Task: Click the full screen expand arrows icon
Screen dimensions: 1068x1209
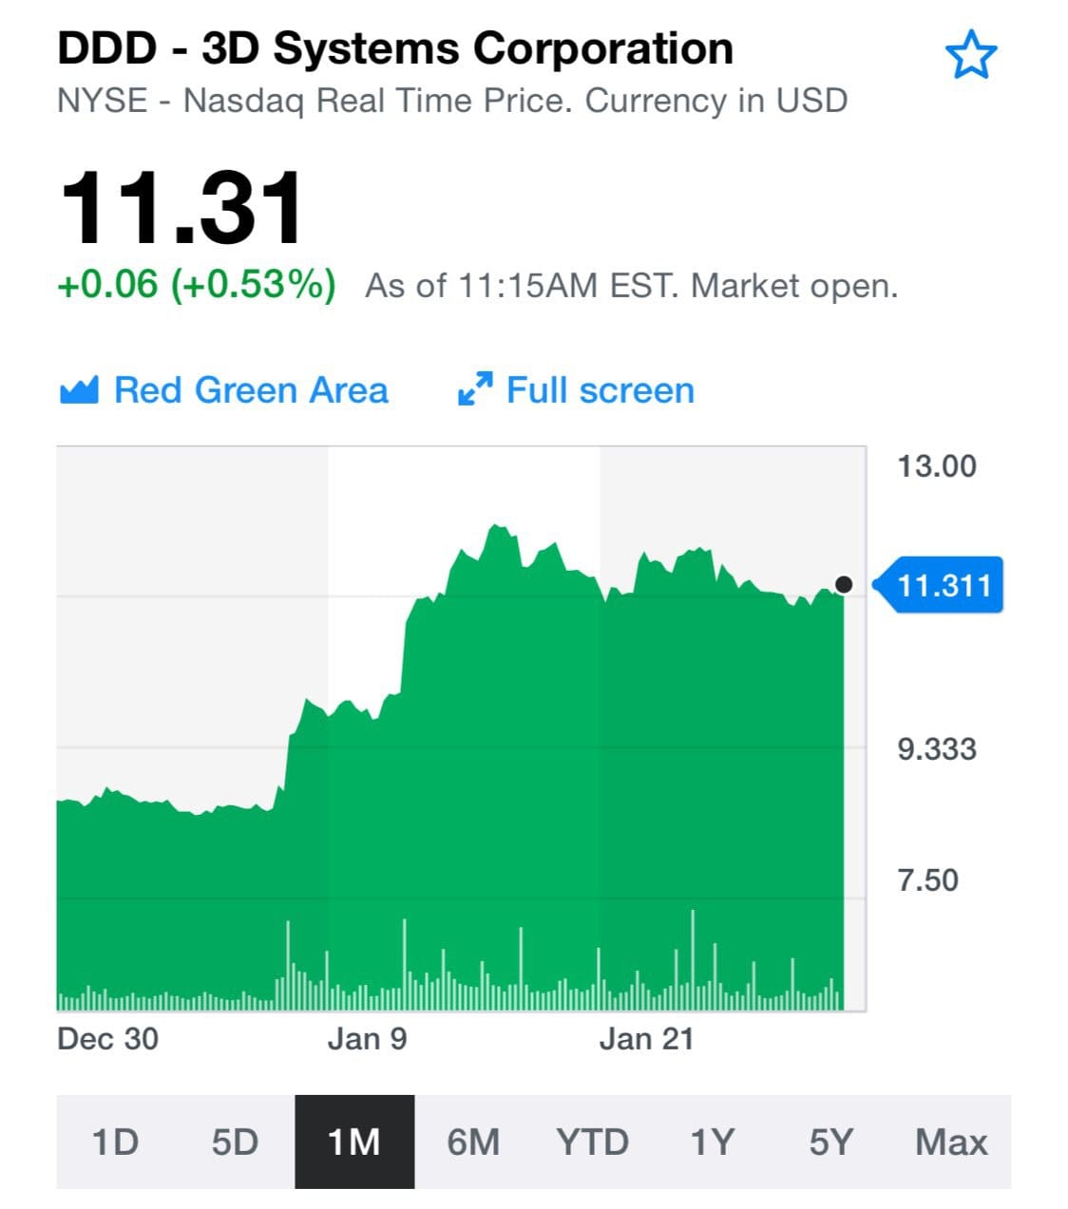Action: [x=474, y=389]
